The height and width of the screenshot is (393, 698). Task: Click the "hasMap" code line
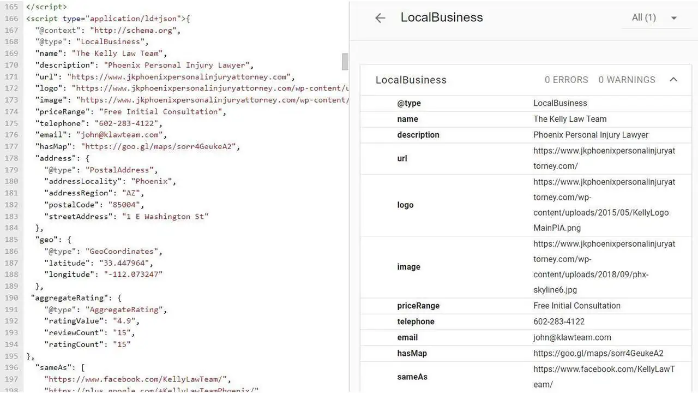point(137,146)
